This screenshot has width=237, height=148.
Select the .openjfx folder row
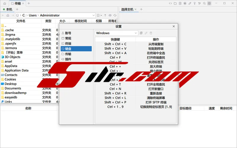(x=30, y=43)
